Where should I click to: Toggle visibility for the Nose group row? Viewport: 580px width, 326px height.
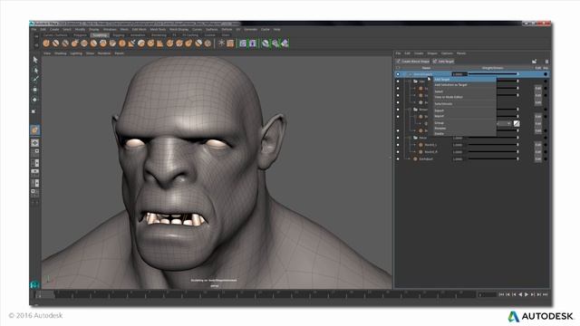coord(398,138)
